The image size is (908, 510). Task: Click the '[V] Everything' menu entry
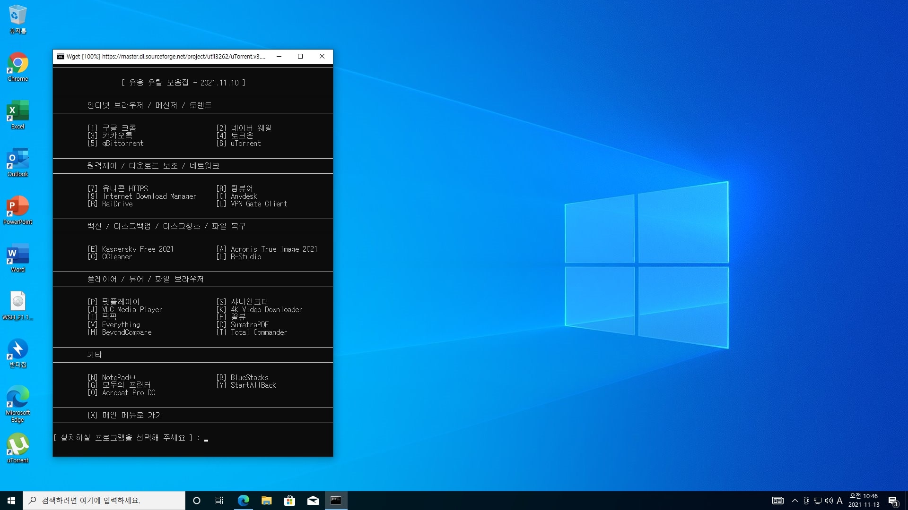coord(114,325)
